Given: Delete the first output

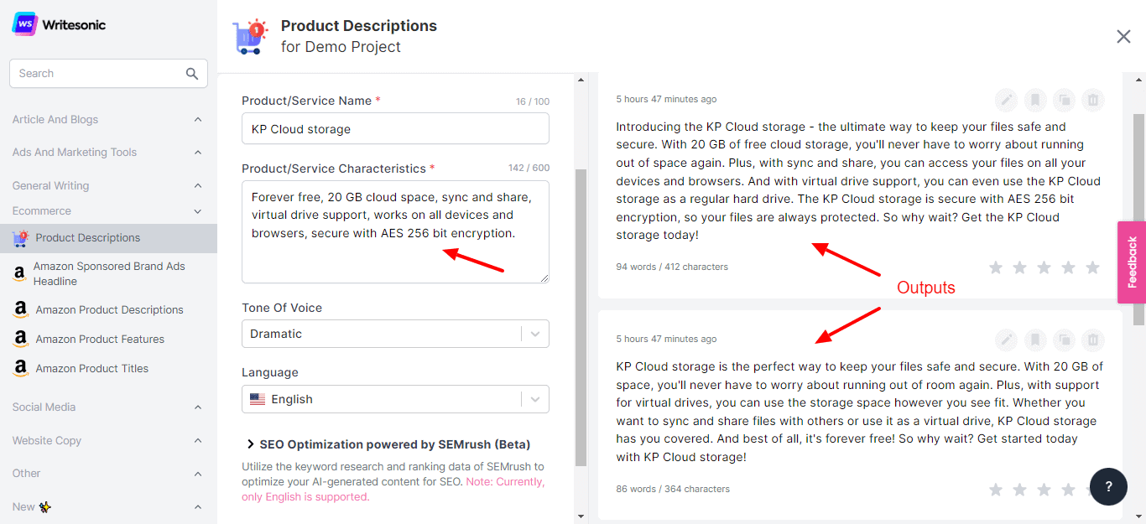Looking at the screenshot, I should tap(1092, 101).
